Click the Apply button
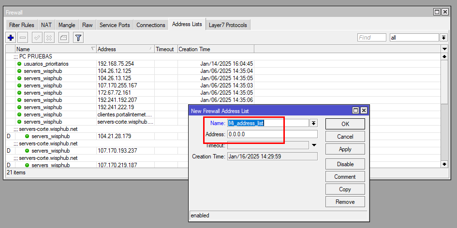The height and width of the screenshot is (228, 457). (x=345, y=149)
